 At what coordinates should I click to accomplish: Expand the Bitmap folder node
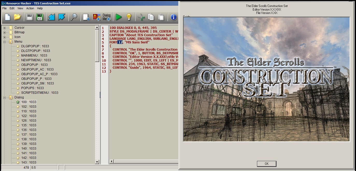[x=4, y=32]
